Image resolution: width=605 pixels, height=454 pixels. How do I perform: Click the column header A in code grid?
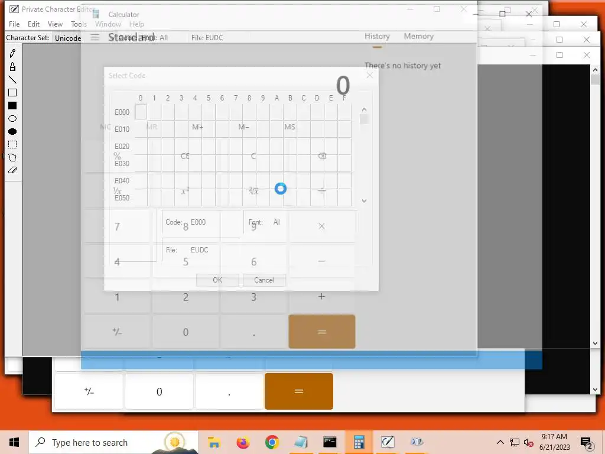(x=277, y=98)
